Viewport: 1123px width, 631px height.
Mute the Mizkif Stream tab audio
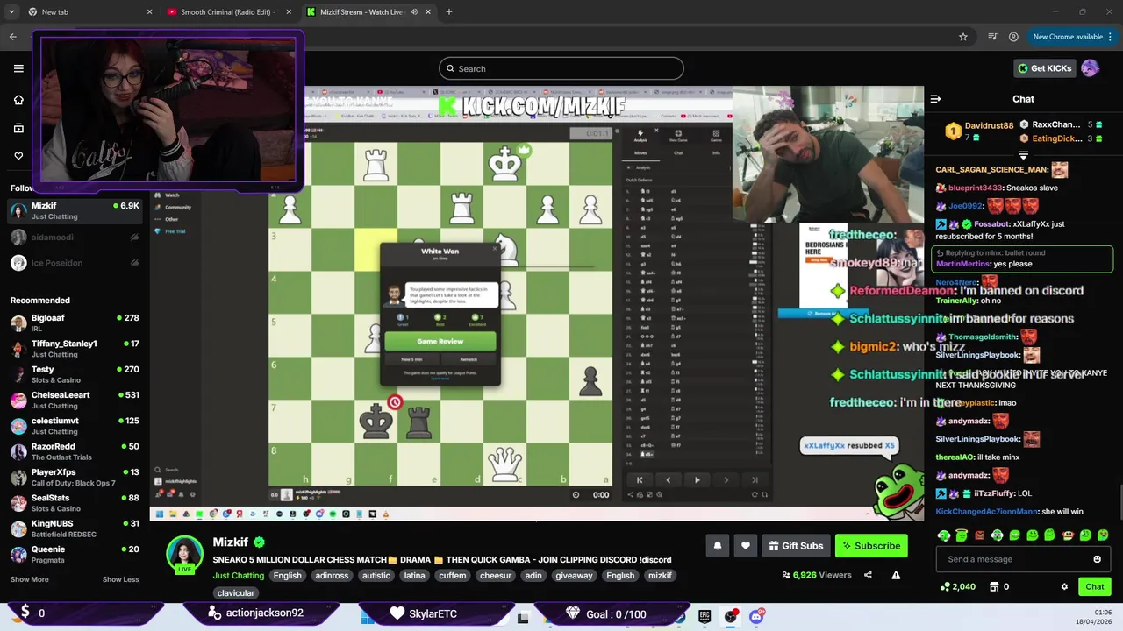pos(414,11)
